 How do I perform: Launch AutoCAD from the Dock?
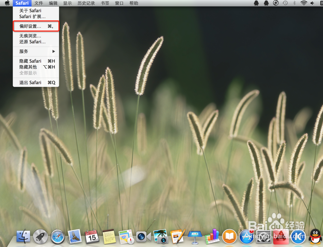[x=281, y=236]
